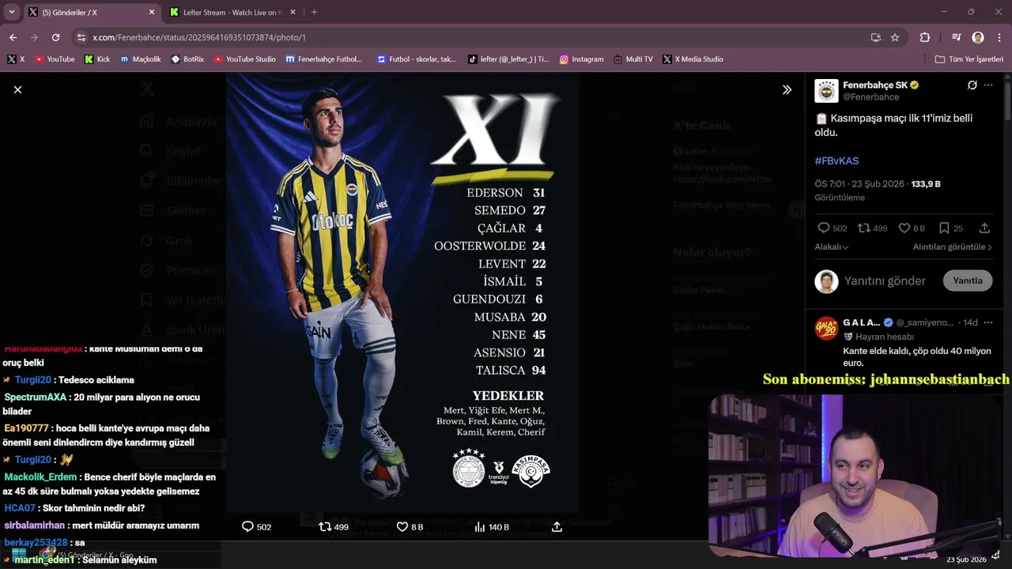Open the Maçkolik bookmark
This screenshot has height=569, width=1012.
(x=141, y=59)
